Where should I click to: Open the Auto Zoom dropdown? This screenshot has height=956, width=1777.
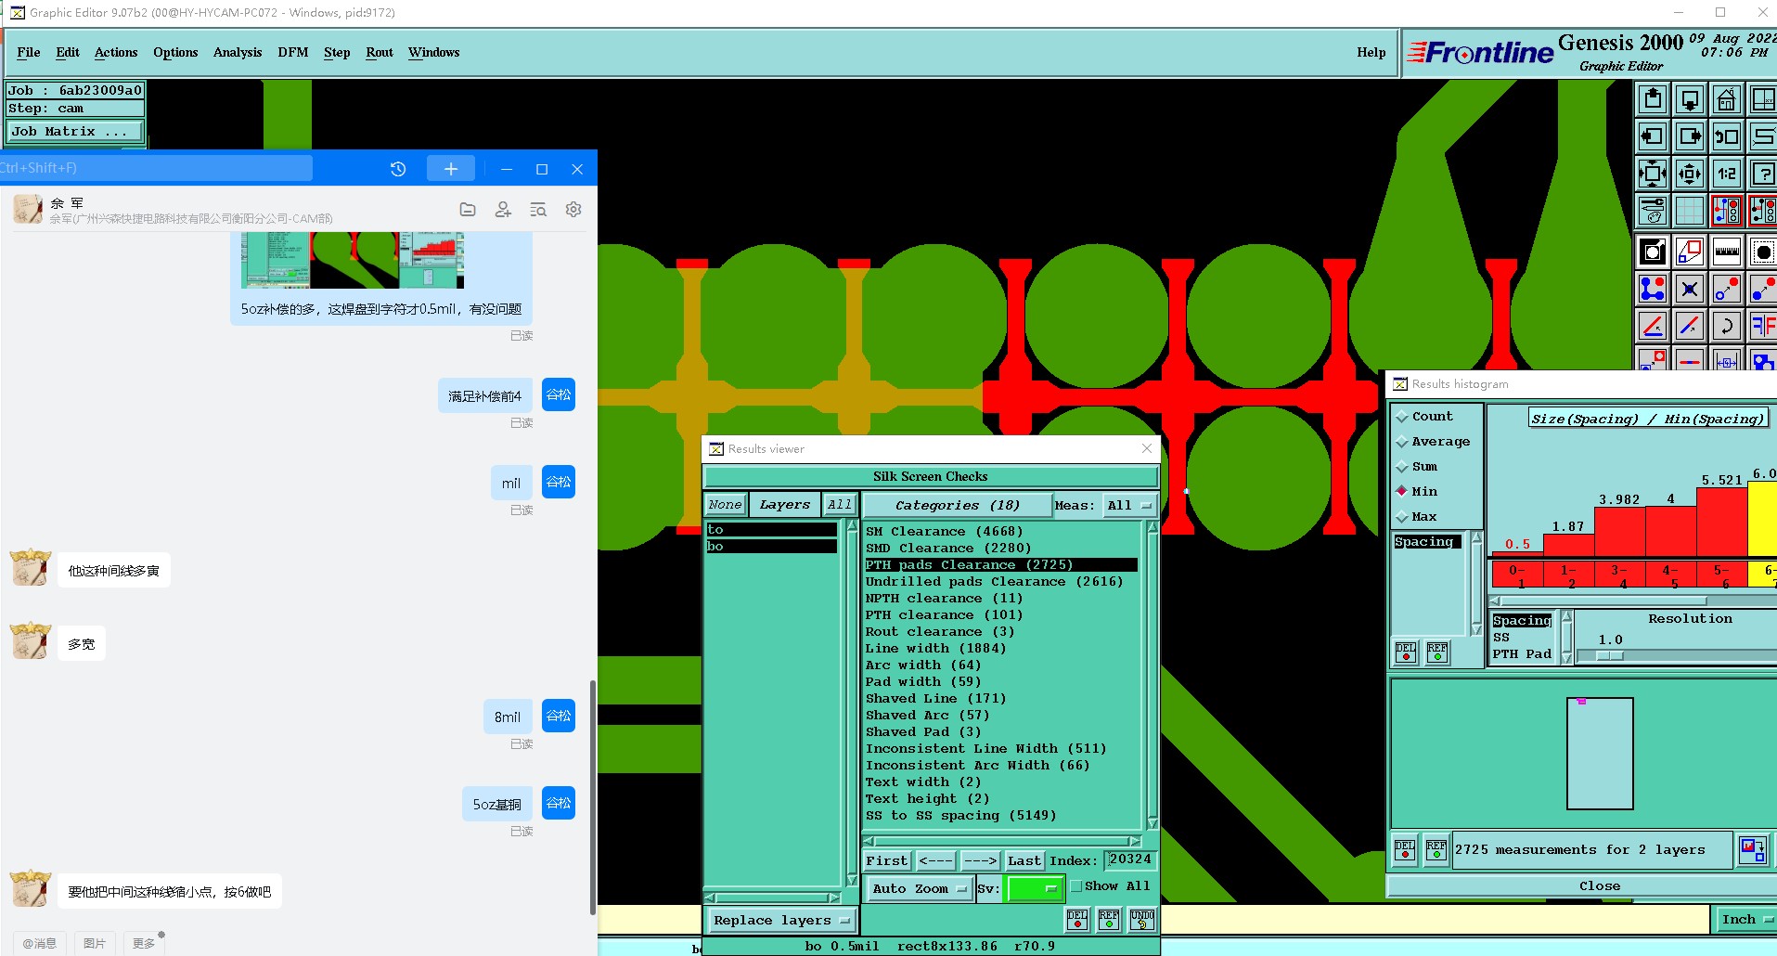[919, 889]
